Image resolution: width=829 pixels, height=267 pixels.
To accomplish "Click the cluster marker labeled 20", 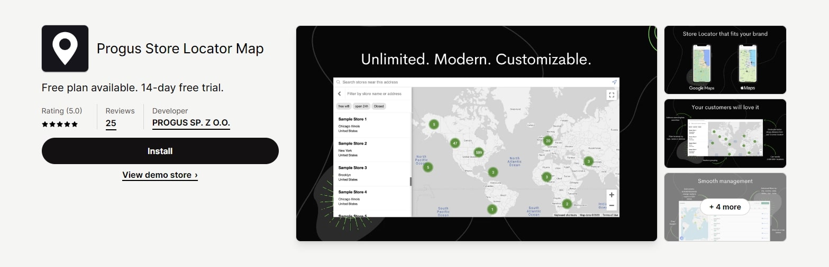I will 548,141.
